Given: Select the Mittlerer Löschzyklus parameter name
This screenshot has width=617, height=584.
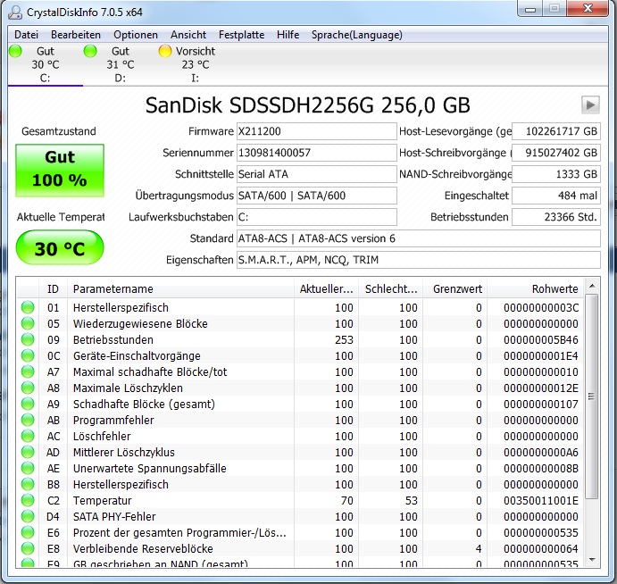Looking at the screenshot, I should coord(124,452).
